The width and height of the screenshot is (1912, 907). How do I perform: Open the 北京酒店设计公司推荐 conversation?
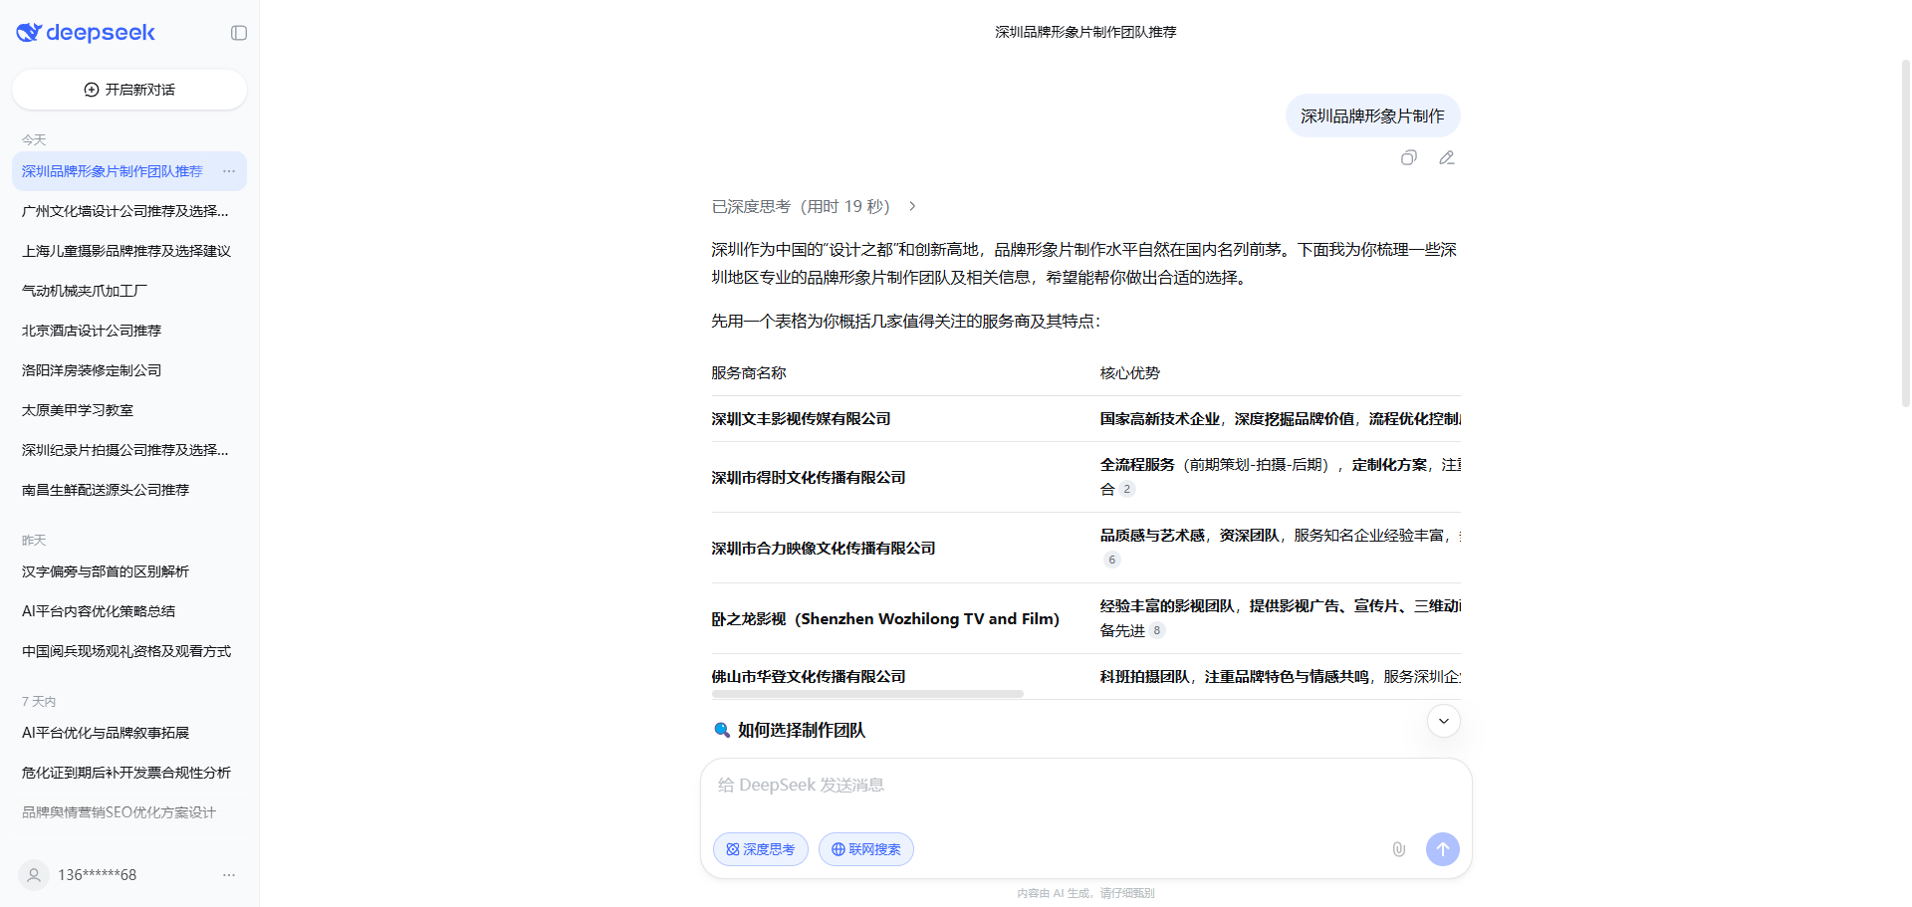[92, 331]
